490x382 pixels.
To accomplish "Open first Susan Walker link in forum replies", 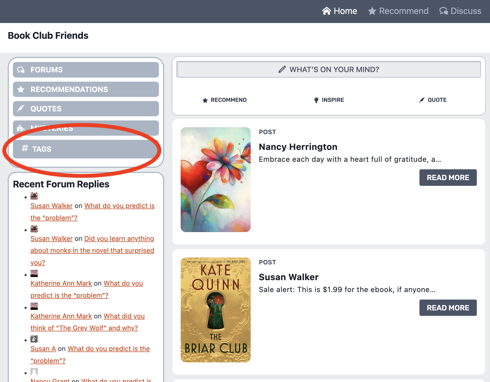I will click(x=51, y=206).
